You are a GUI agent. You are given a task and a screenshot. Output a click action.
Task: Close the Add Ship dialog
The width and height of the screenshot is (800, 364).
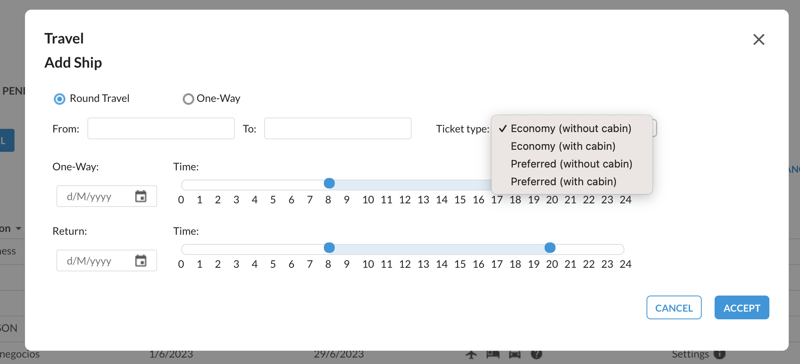click(759, 39)
